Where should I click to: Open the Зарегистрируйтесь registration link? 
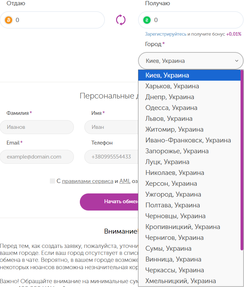click(x=166, y=34)
